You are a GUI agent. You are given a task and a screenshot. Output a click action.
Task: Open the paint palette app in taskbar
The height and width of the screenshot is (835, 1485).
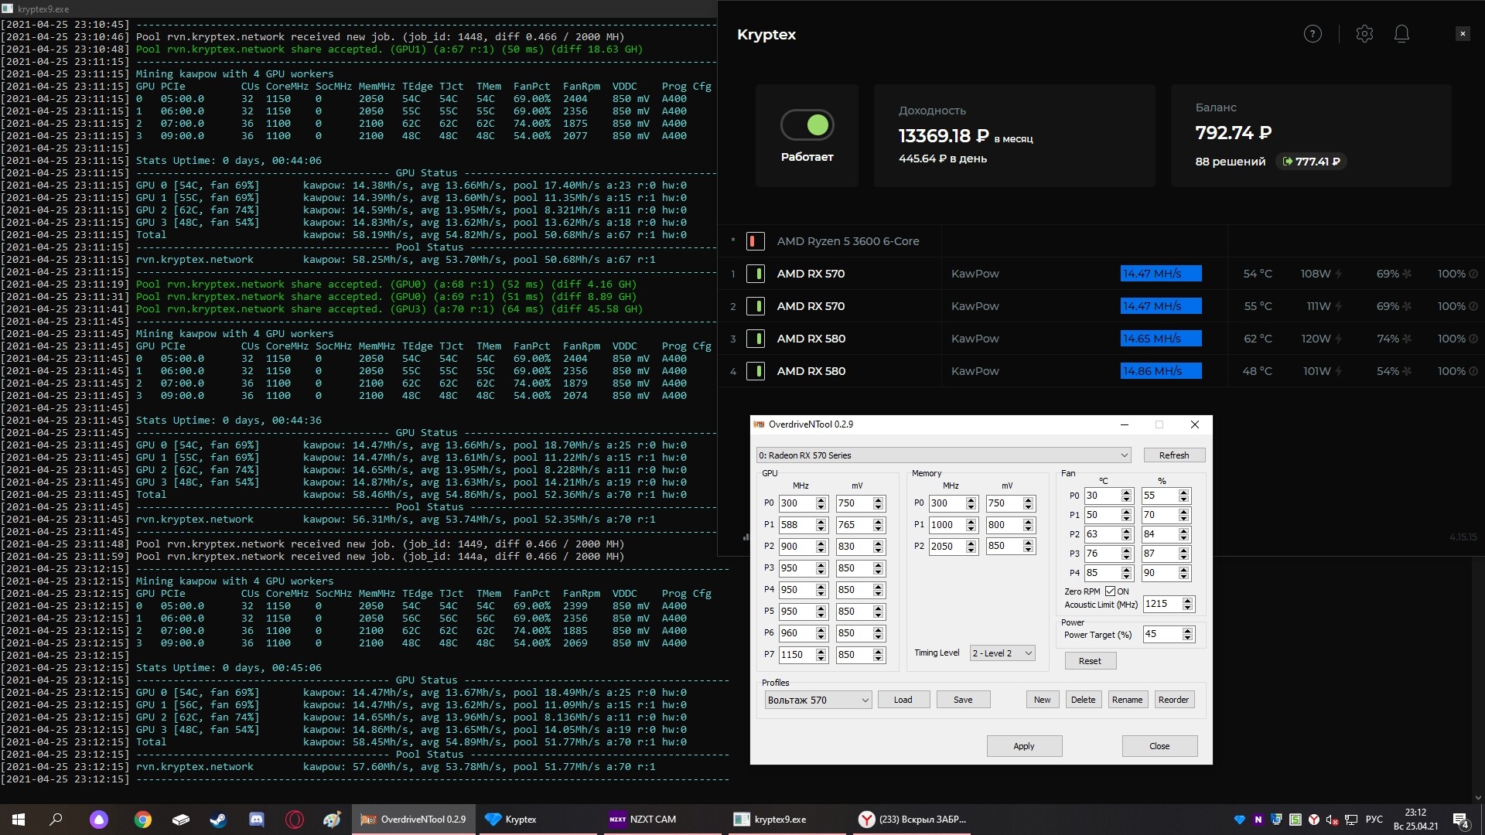[x=332, y=820]
